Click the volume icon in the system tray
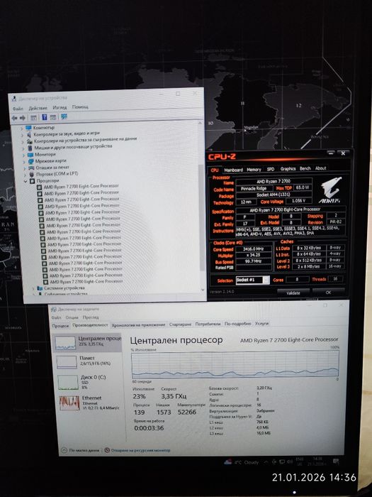 point(289,462)
